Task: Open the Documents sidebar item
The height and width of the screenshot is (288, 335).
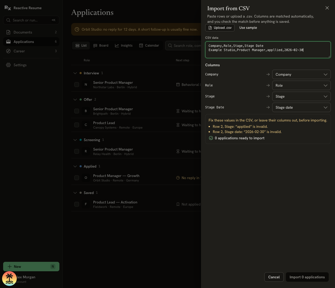Action: [31, 32]
